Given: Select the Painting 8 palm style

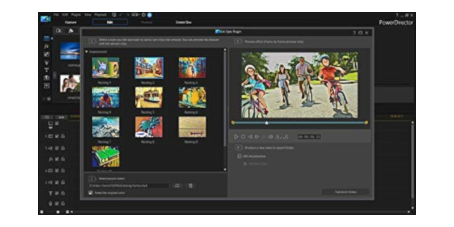Looking at the screenshot, I should tap(149, 127).
